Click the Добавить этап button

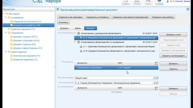(173, 35)
